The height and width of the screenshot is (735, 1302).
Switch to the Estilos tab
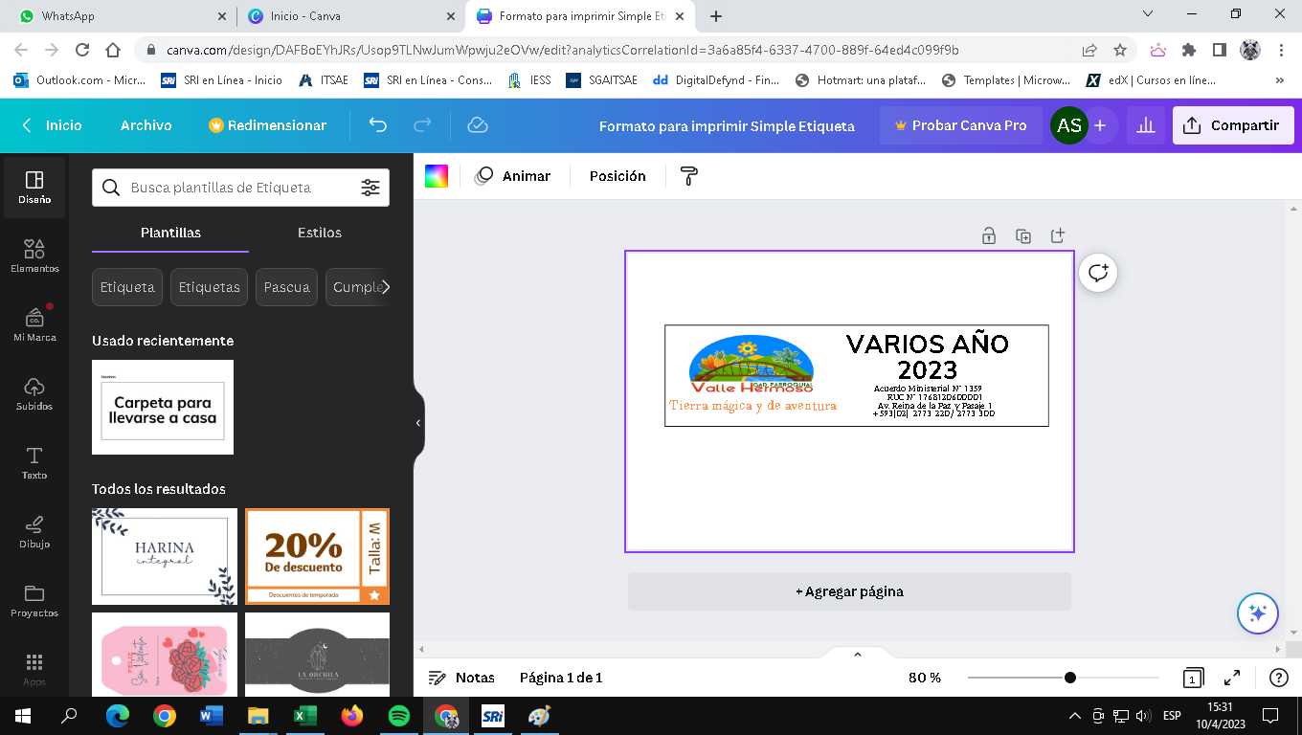319,233
